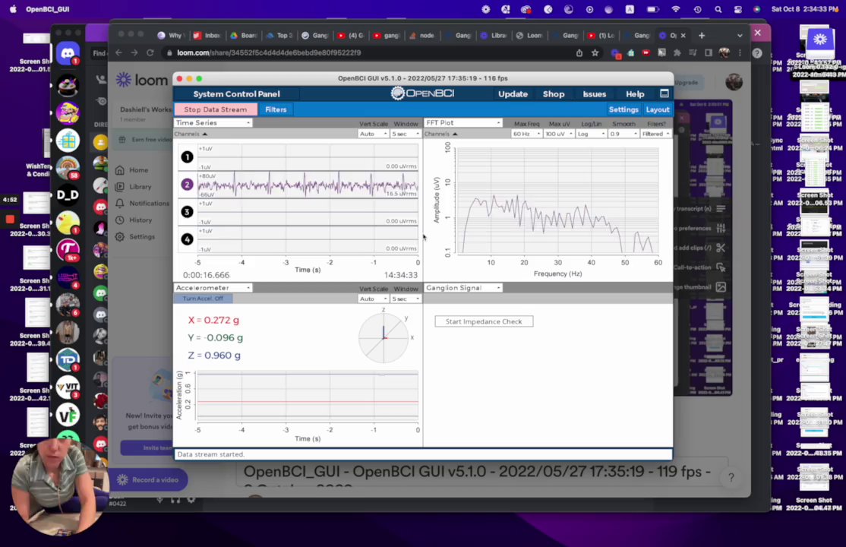Bookmark the page with the star icon

[595, 52]
